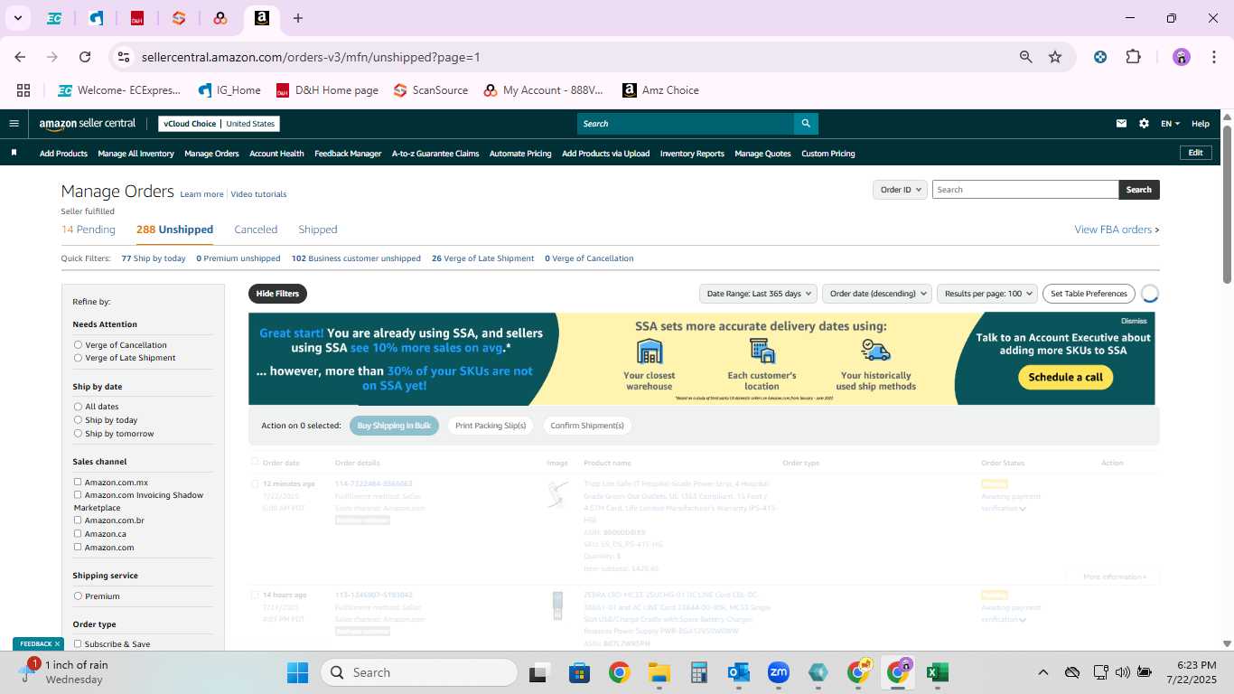The height and width of the screenshot is (694, 1234).
Task: Click the zoom magnifier icon in address bar
Action: pos(1025,57)
